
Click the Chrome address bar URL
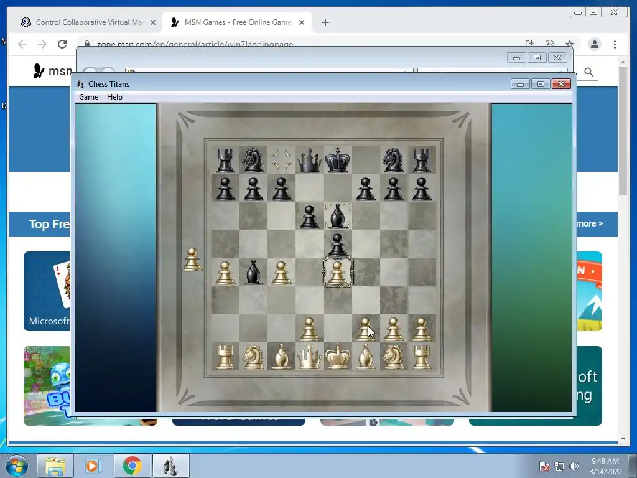pos(195,44)
